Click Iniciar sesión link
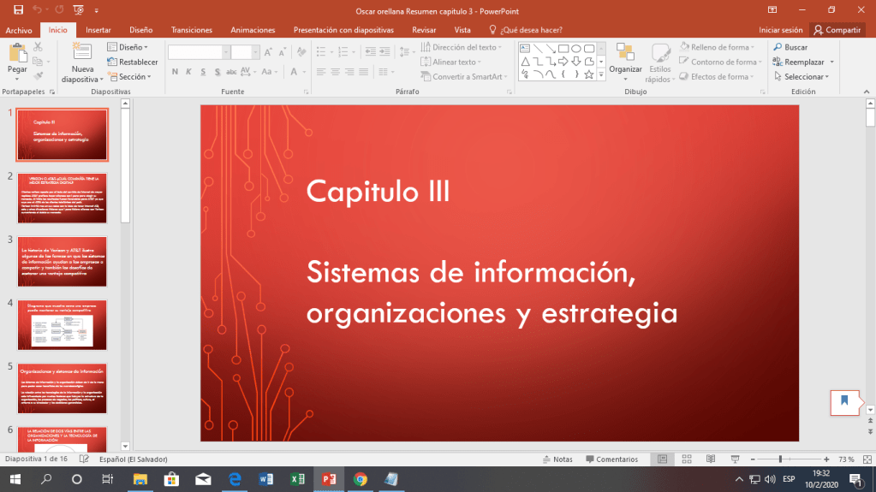Screen dimensions: 876x492 coord(780,29)
